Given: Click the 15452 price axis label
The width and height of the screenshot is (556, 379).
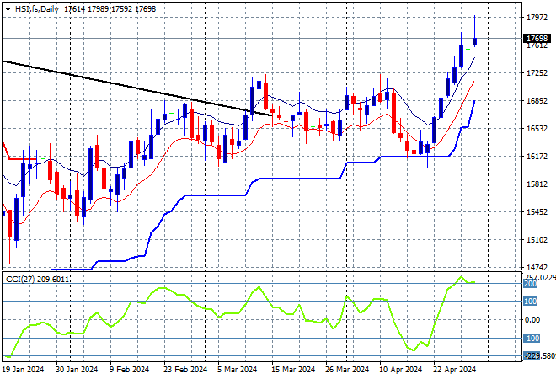Looking at the screenshot, I should coord(537,212).
